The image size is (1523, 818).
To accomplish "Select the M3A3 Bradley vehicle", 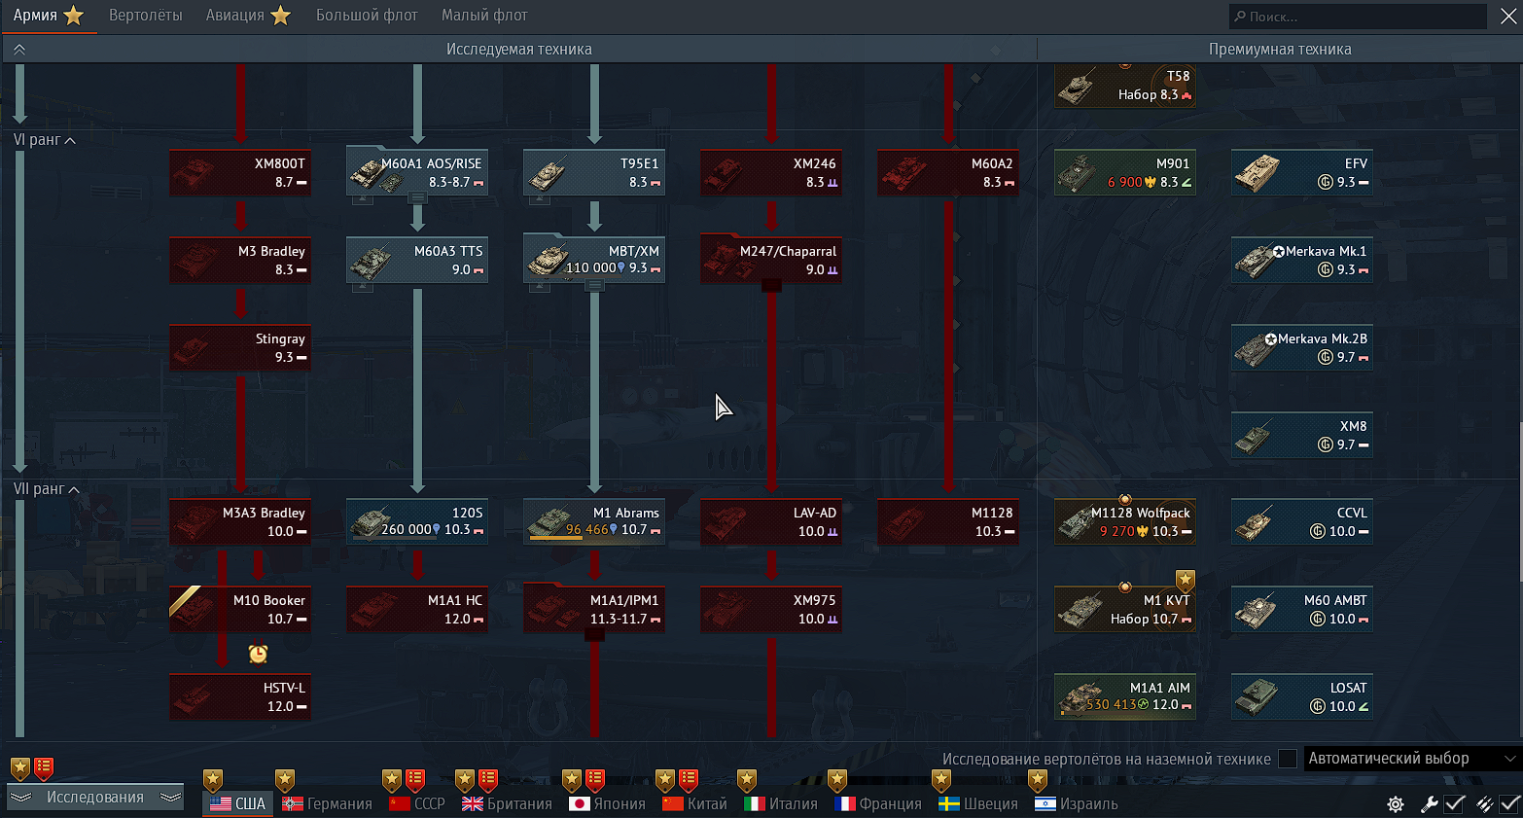I will click(x=240, y=521).
